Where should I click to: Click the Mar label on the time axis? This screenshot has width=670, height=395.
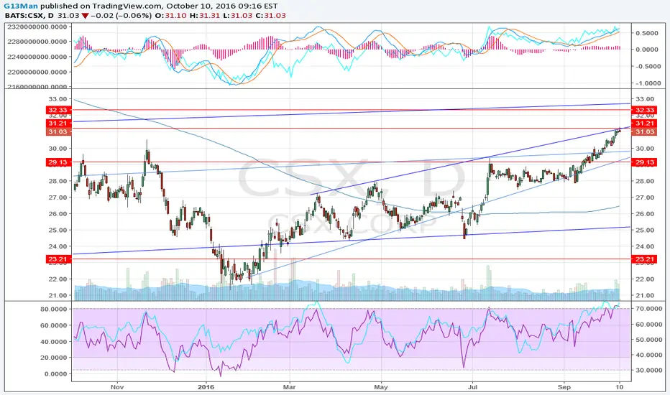(x=289, y=387)
